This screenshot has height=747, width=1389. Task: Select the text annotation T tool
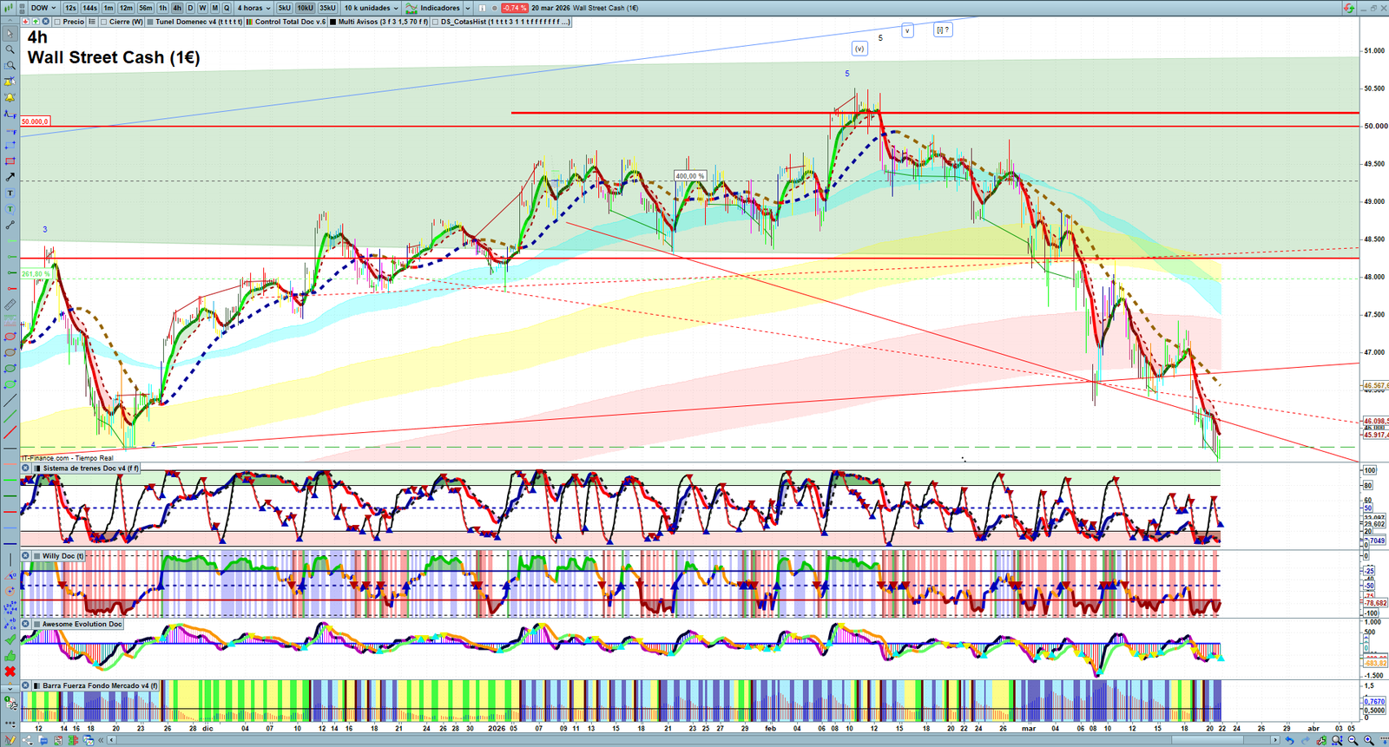coord(10,193)
